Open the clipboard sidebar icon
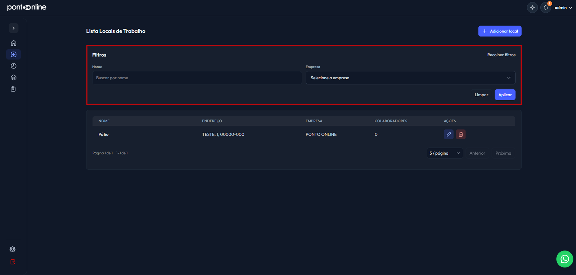Viewport: 576px width, 275px height. [13, 89]
